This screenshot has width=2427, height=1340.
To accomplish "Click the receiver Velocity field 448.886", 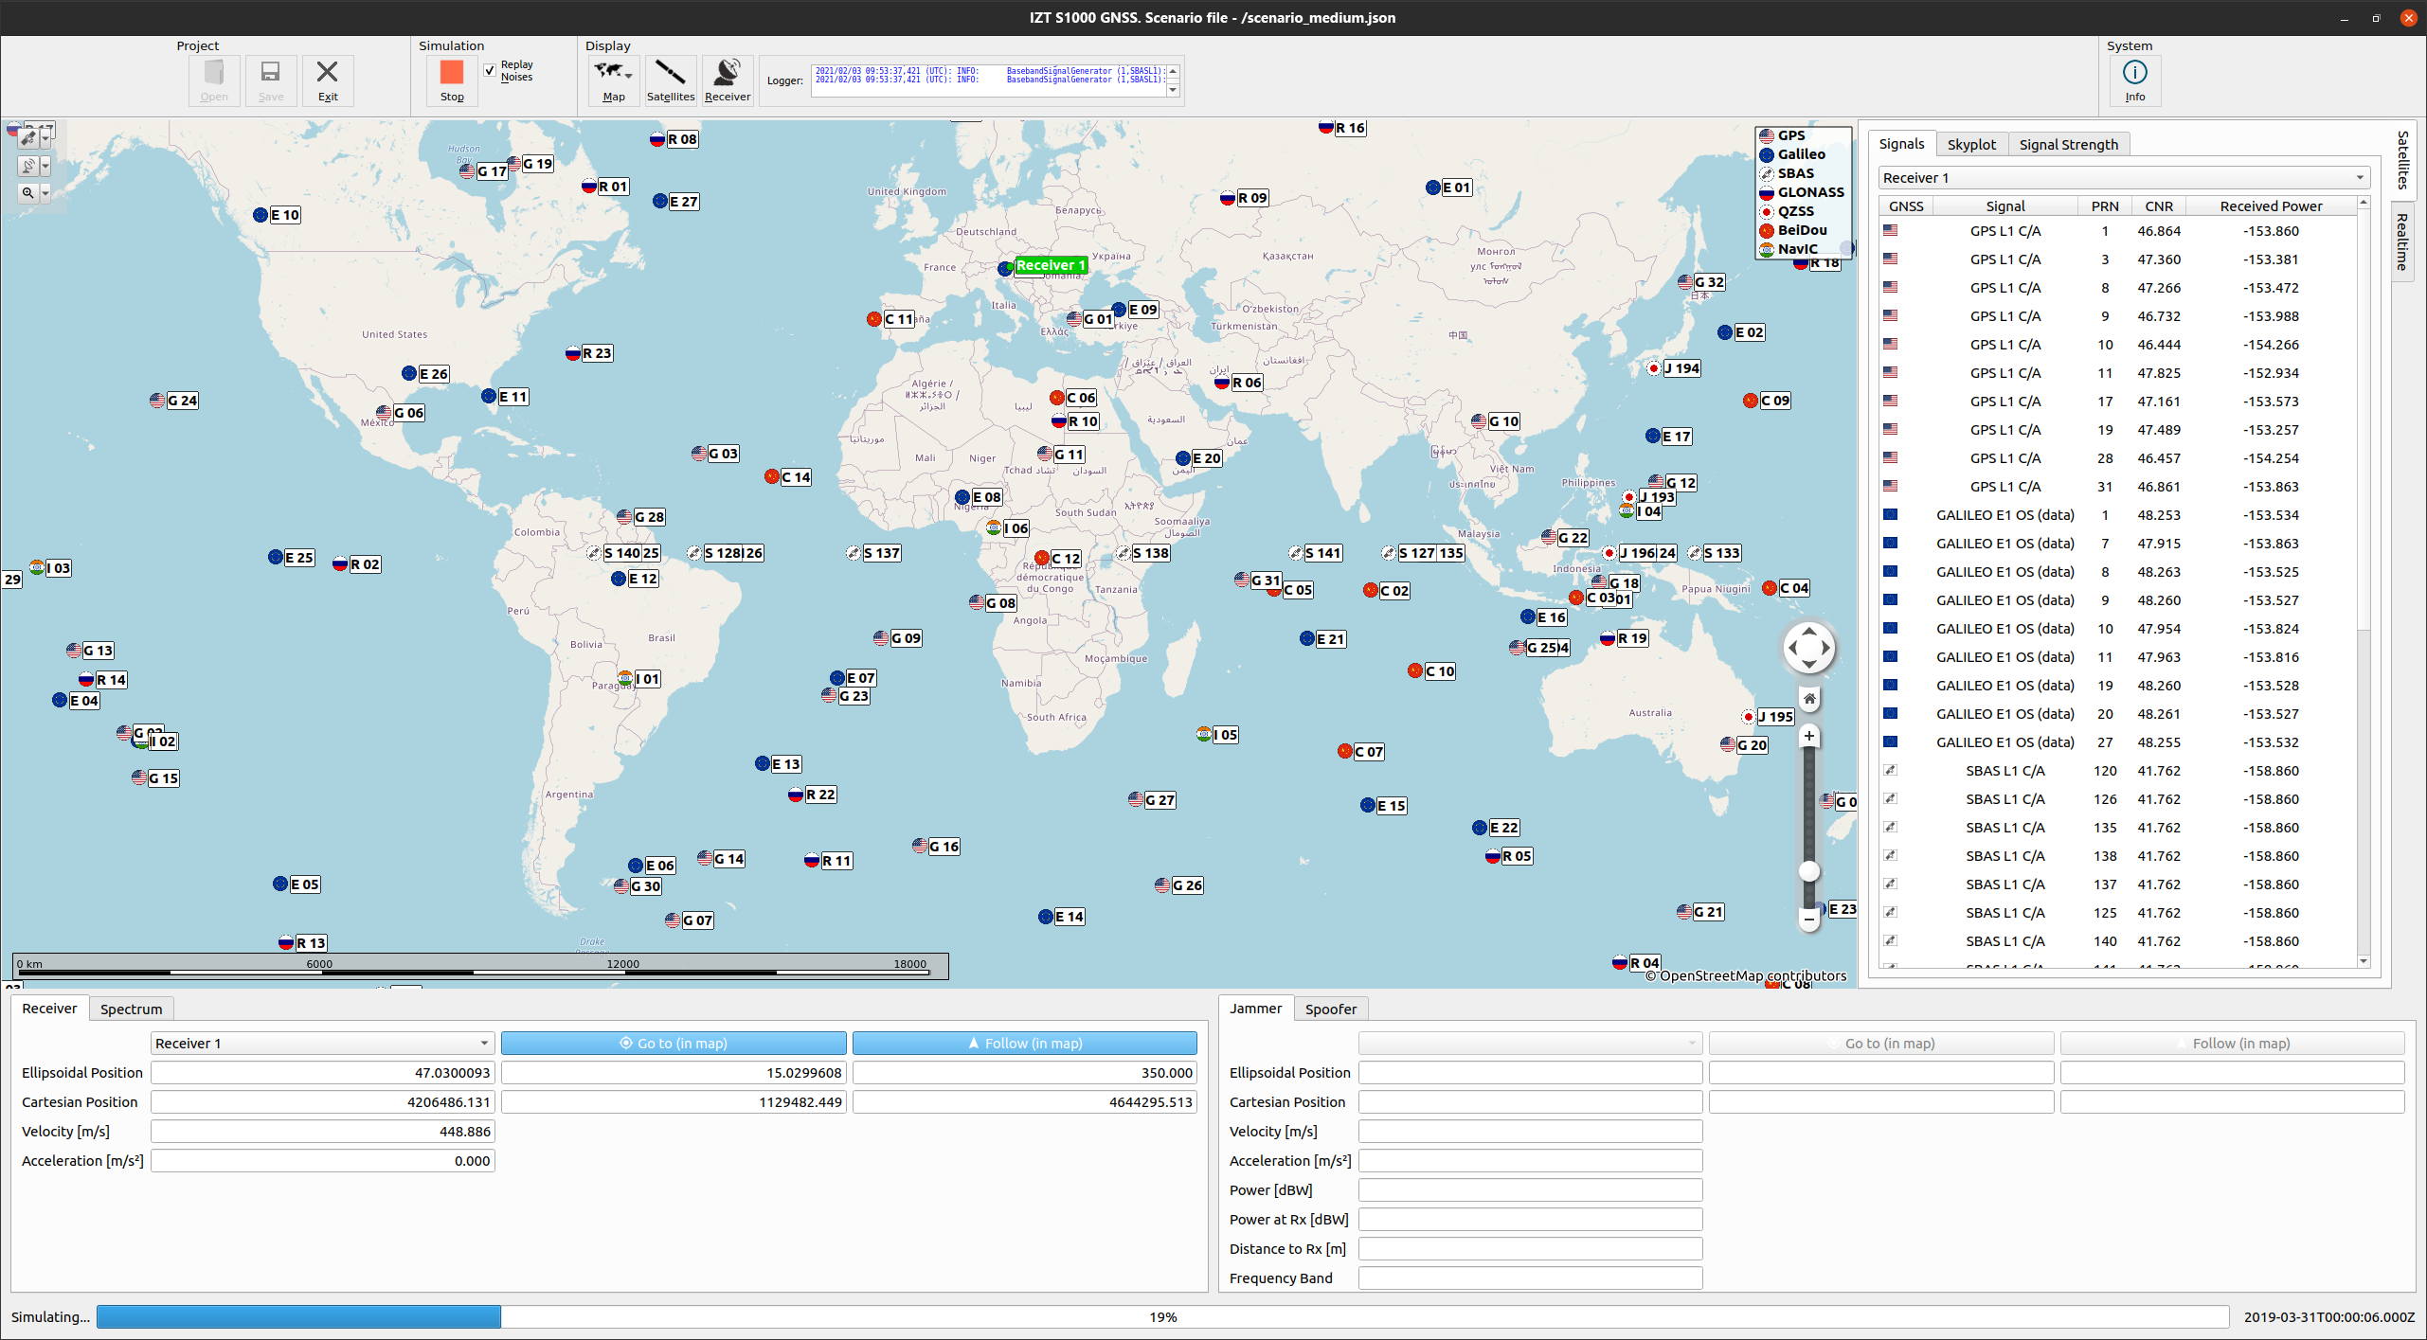I will (x=322, y=1132).
